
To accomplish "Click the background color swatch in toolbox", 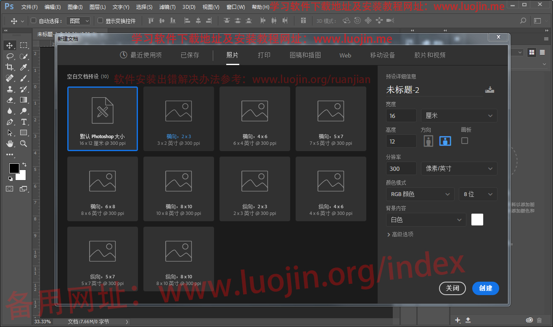I will [22, 176].
